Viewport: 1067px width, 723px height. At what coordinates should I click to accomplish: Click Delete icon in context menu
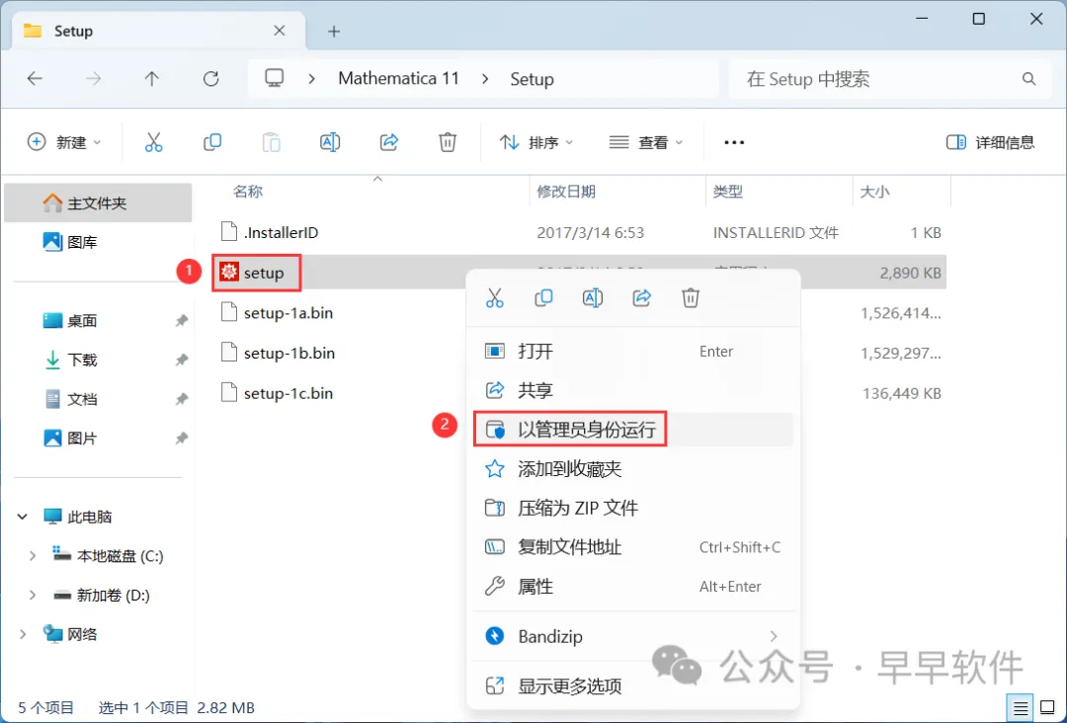(691, 298)
